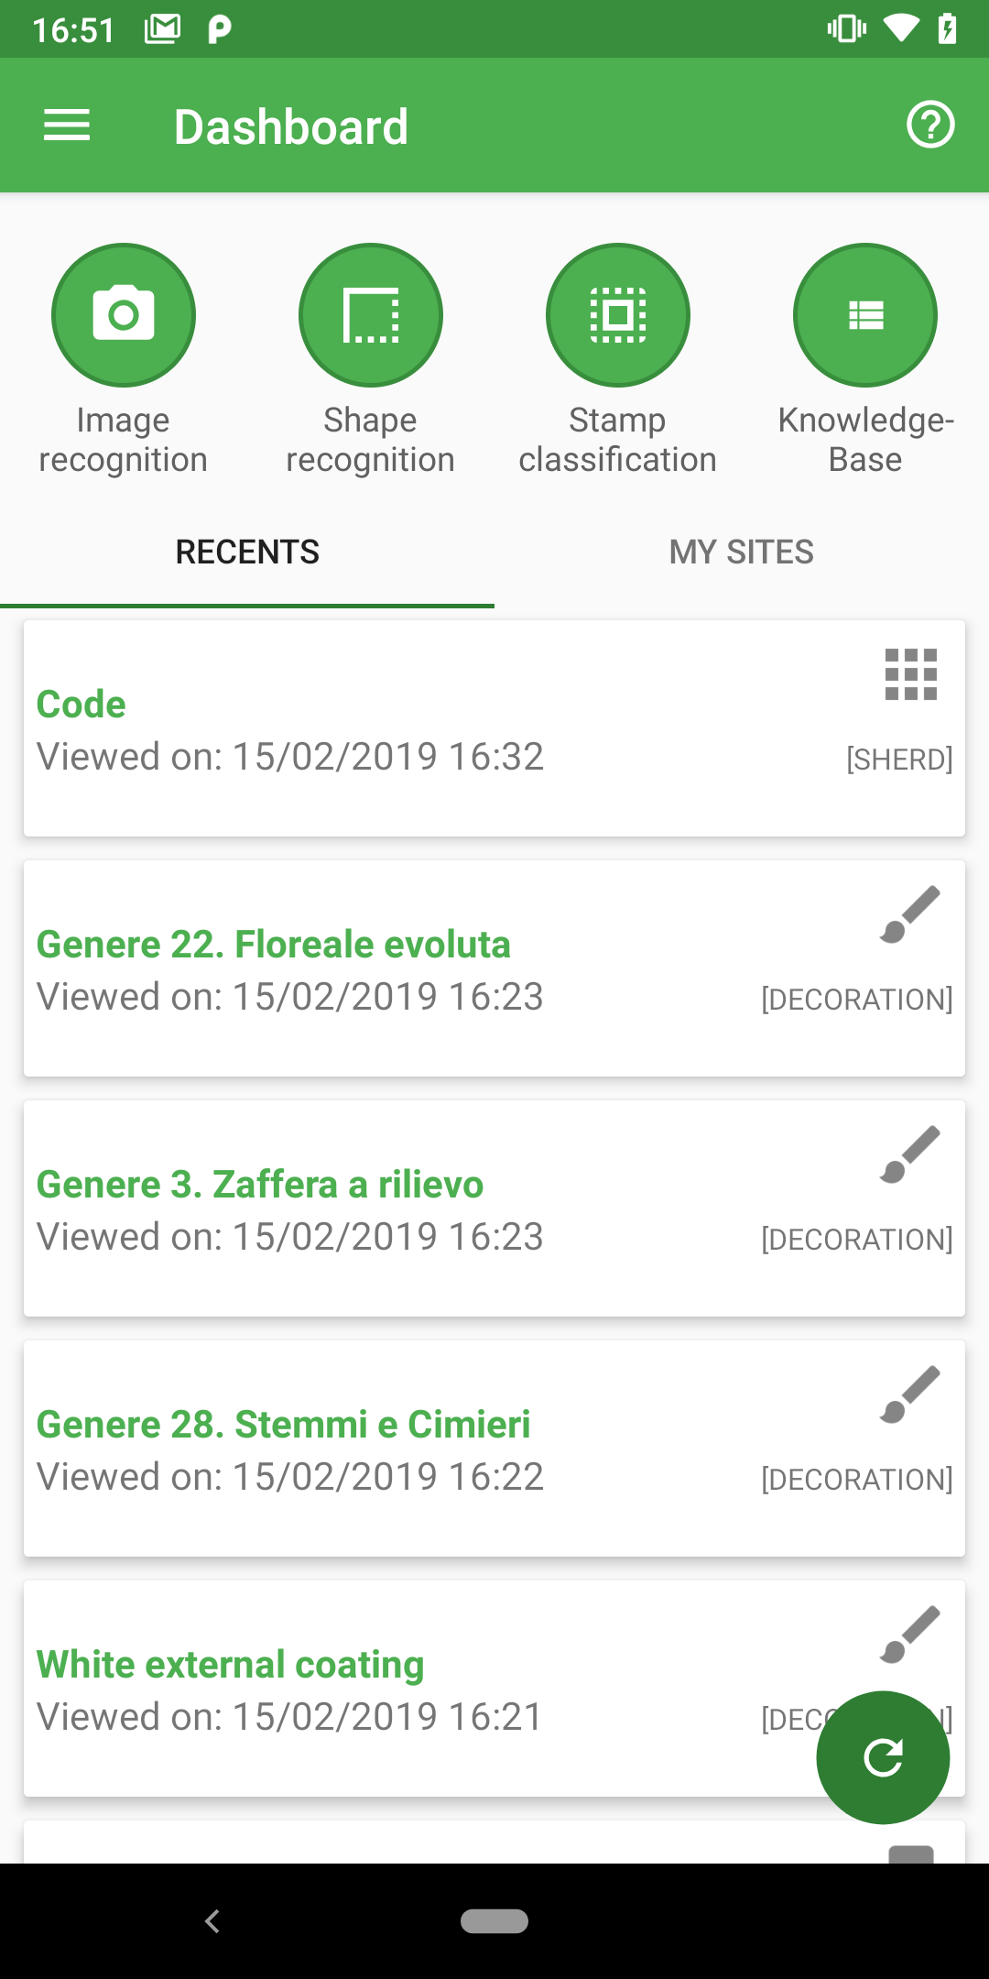Screen dimensions: 989x1979
Task: Open White external coating entry
Action: point(366,1689)
